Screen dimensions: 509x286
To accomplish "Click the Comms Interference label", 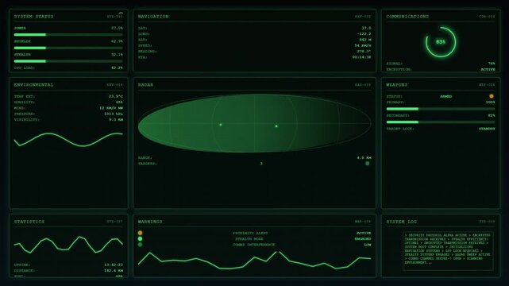I will [254, 245].
